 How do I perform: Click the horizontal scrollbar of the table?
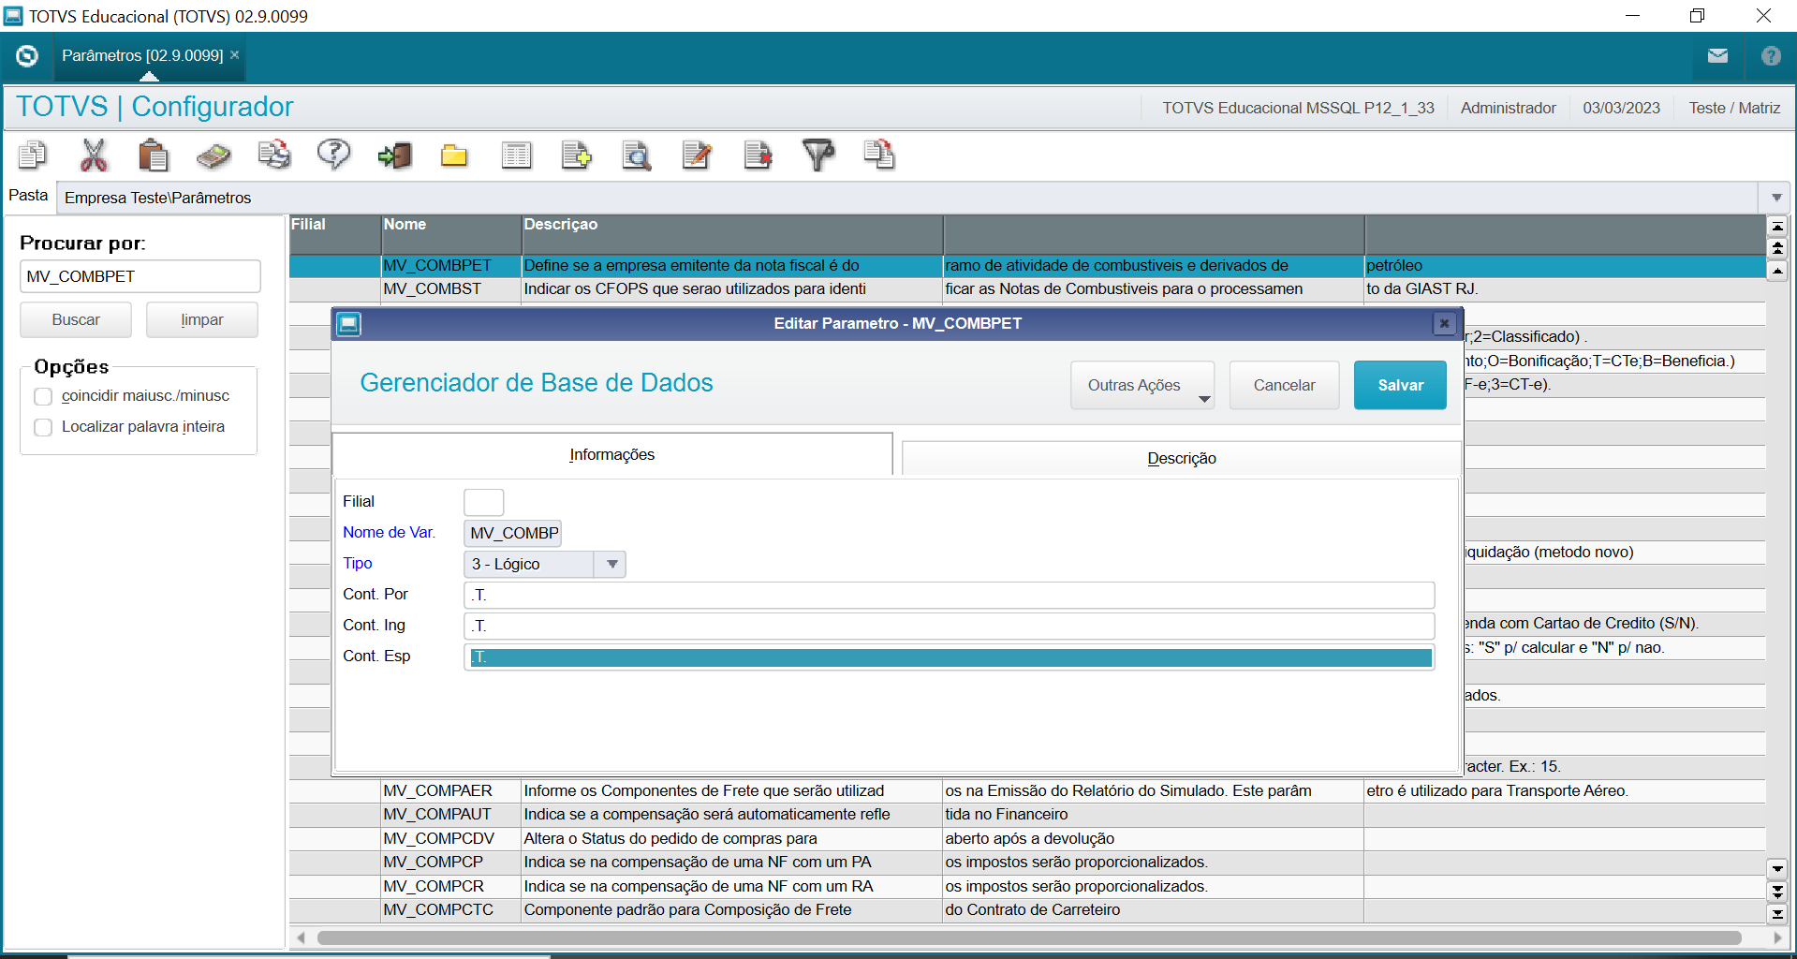coord(1030,937)
